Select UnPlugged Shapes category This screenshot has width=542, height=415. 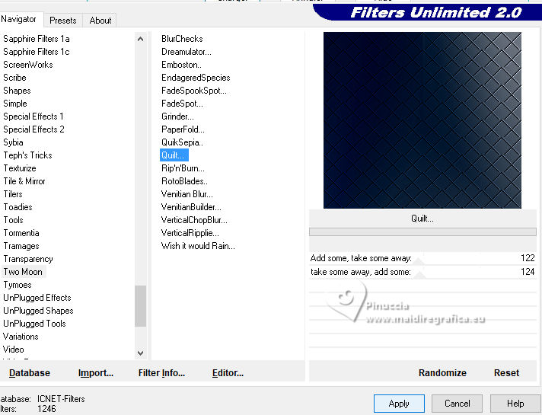[x=38, y=311]
